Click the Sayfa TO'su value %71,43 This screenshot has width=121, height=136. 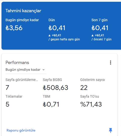point(91,104)
